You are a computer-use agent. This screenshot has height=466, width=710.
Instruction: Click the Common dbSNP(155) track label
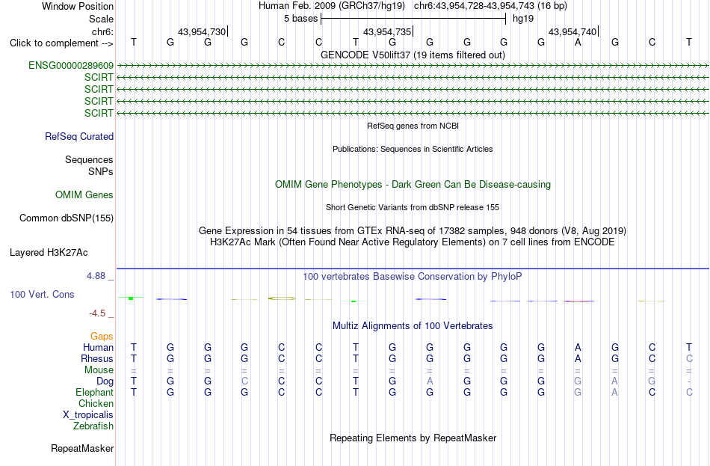[67, 218]
